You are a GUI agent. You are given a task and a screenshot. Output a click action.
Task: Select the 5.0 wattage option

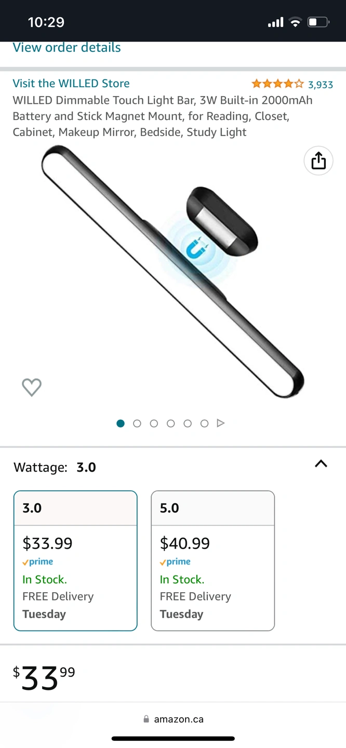point(212,560)
